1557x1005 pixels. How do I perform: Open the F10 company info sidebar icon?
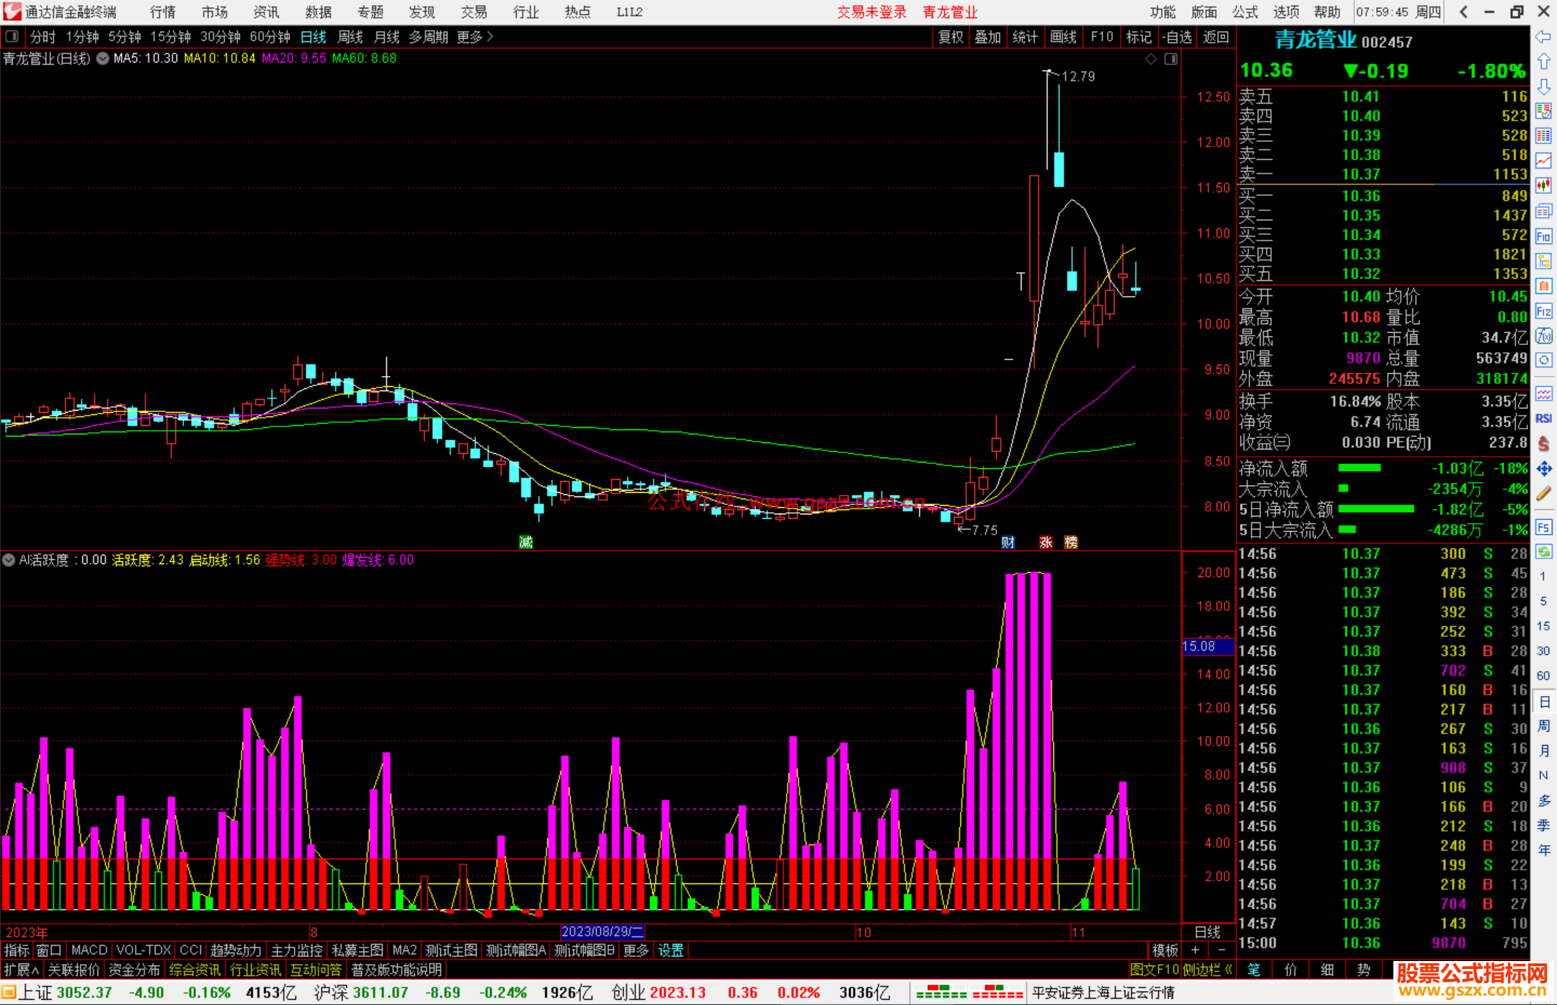click(1543, 236)
